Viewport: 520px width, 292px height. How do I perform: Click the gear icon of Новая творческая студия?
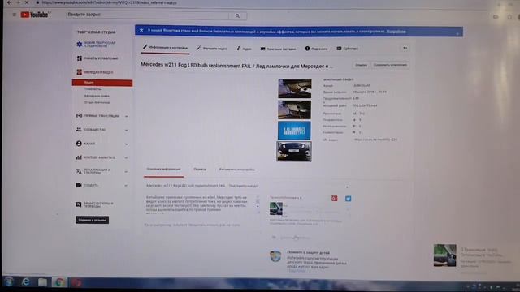coord(80,44)
